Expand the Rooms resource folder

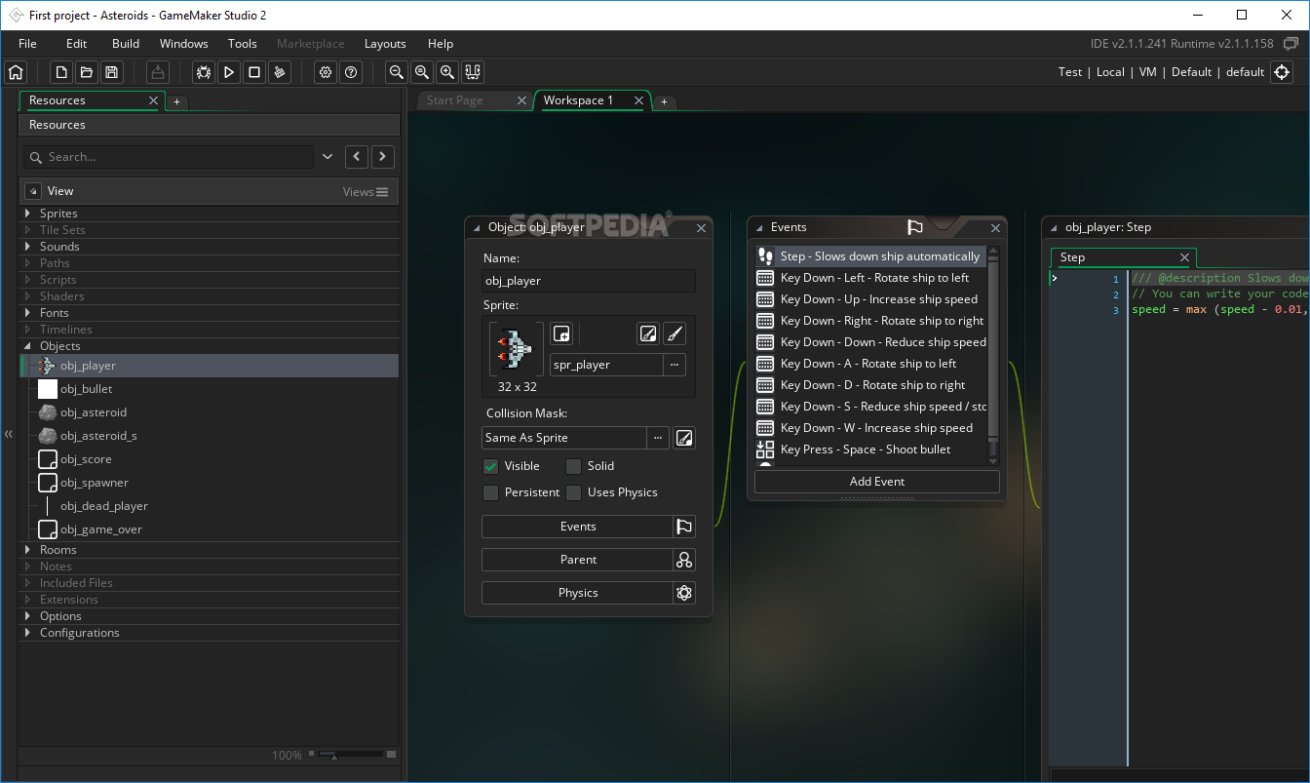[27, 550]
